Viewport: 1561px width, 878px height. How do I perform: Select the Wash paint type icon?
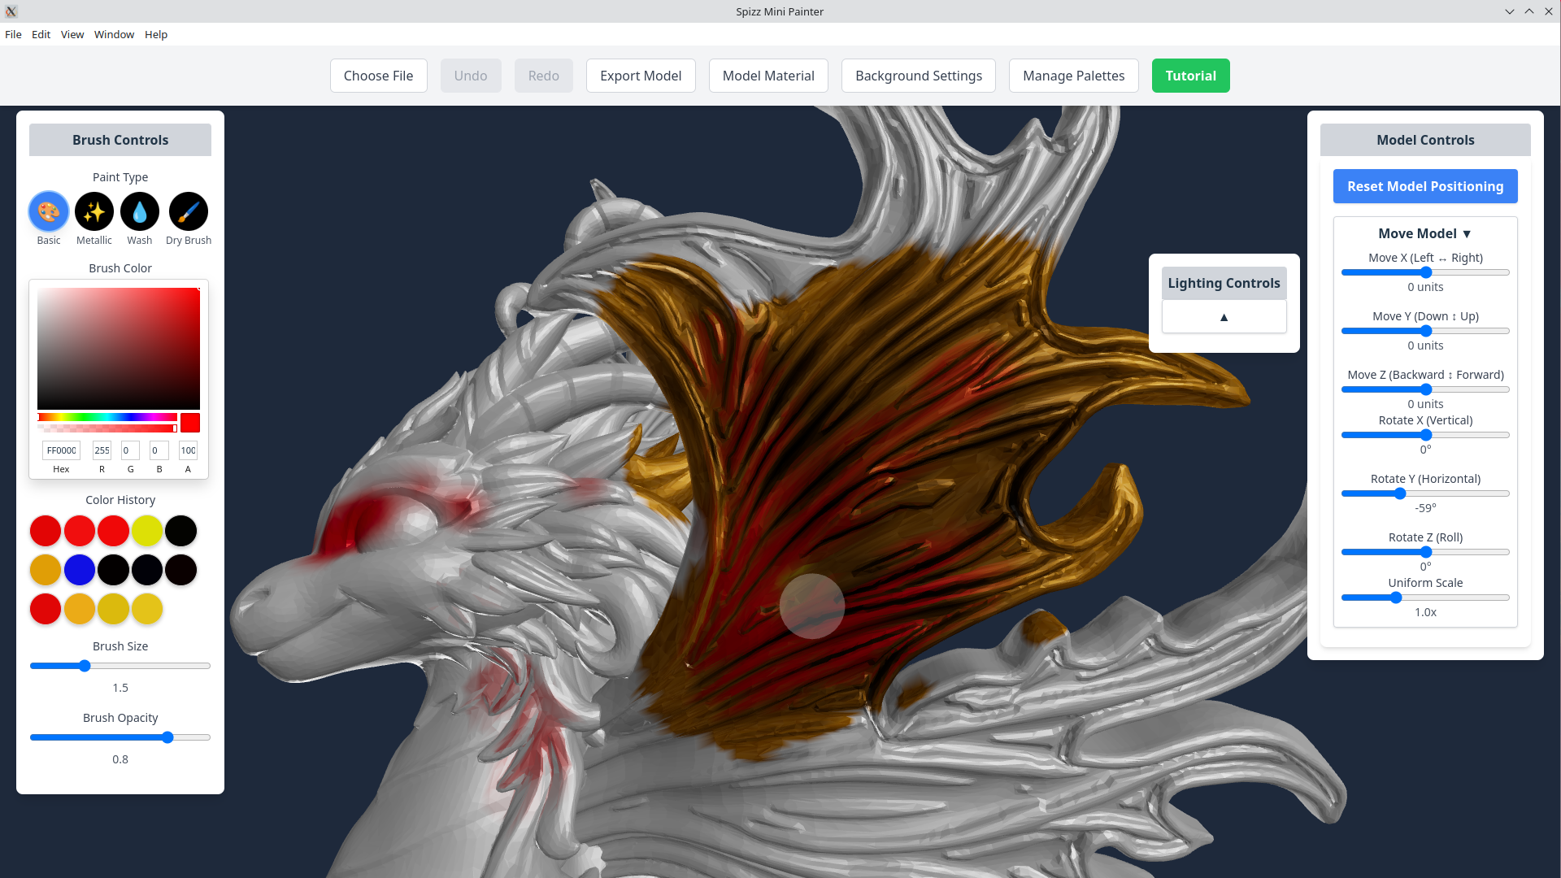point(139,211)
